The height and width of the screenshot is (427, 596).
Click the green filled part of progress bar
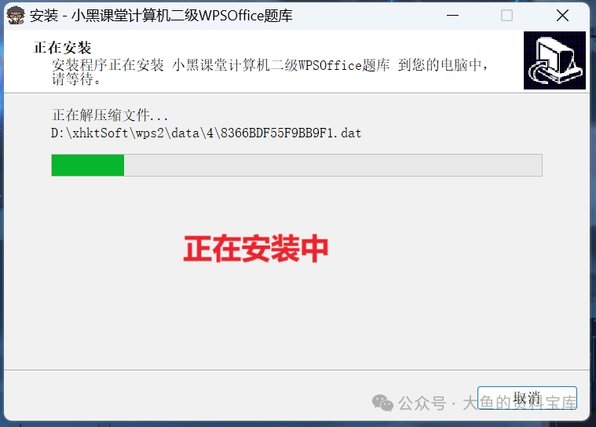click(x=88, y=166)
